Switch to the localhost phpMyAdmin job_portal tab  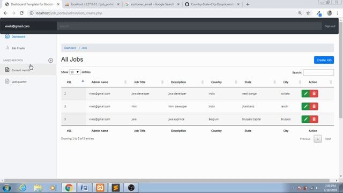click(92, 4)
